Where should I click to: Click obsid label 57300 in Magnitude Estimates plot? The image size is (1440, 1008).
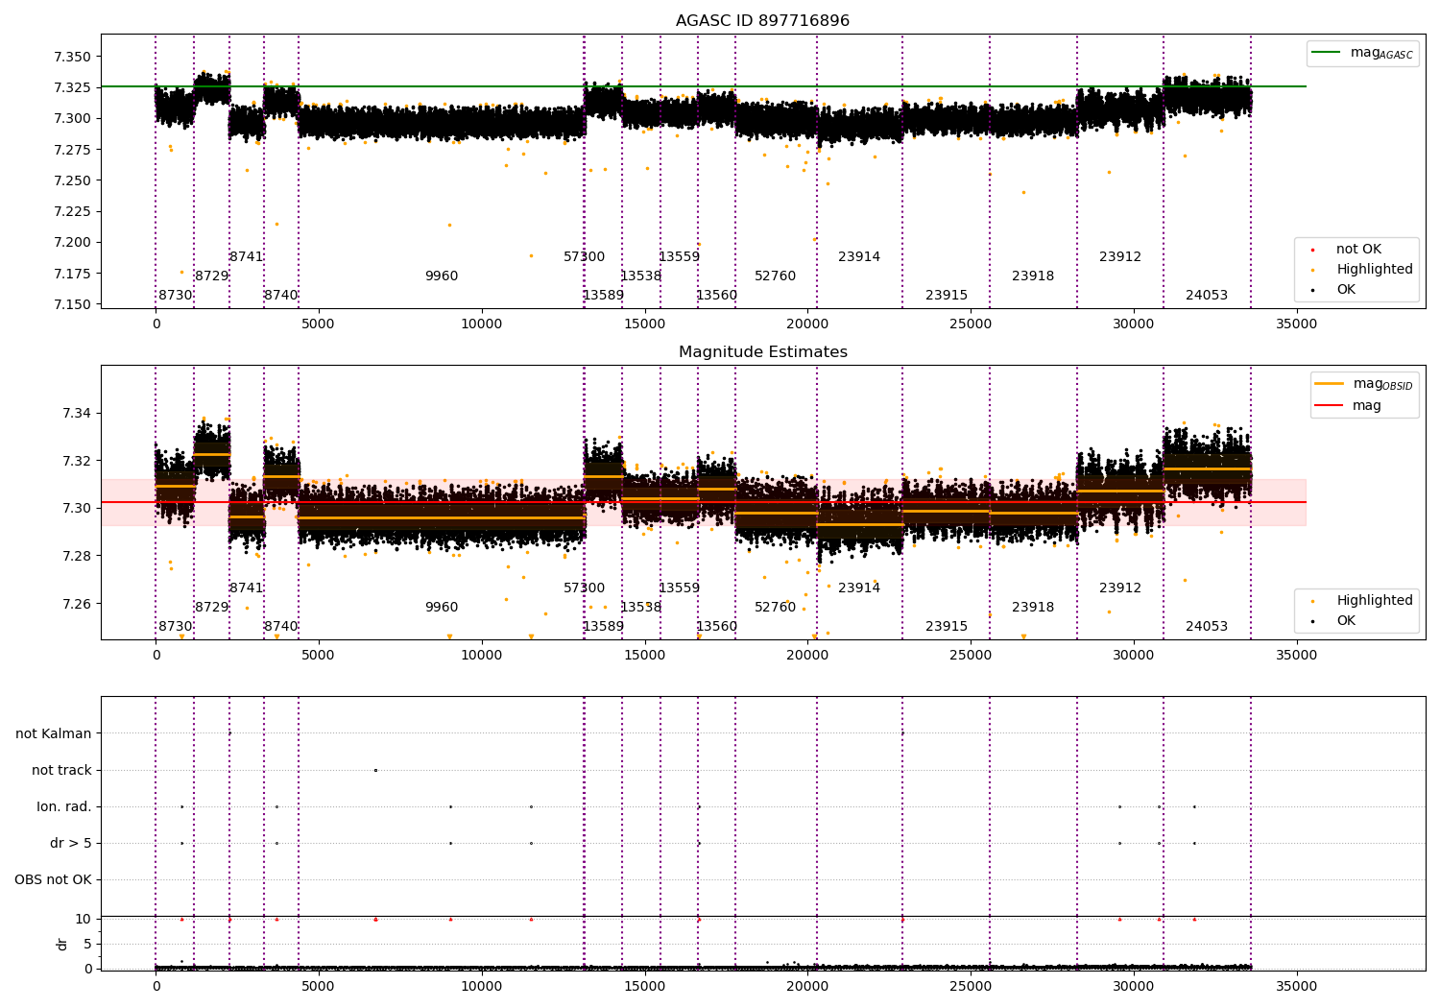point(585,588)
